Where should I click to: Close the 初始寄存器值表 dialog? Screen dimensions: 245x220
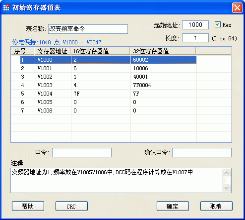point(237,7)
